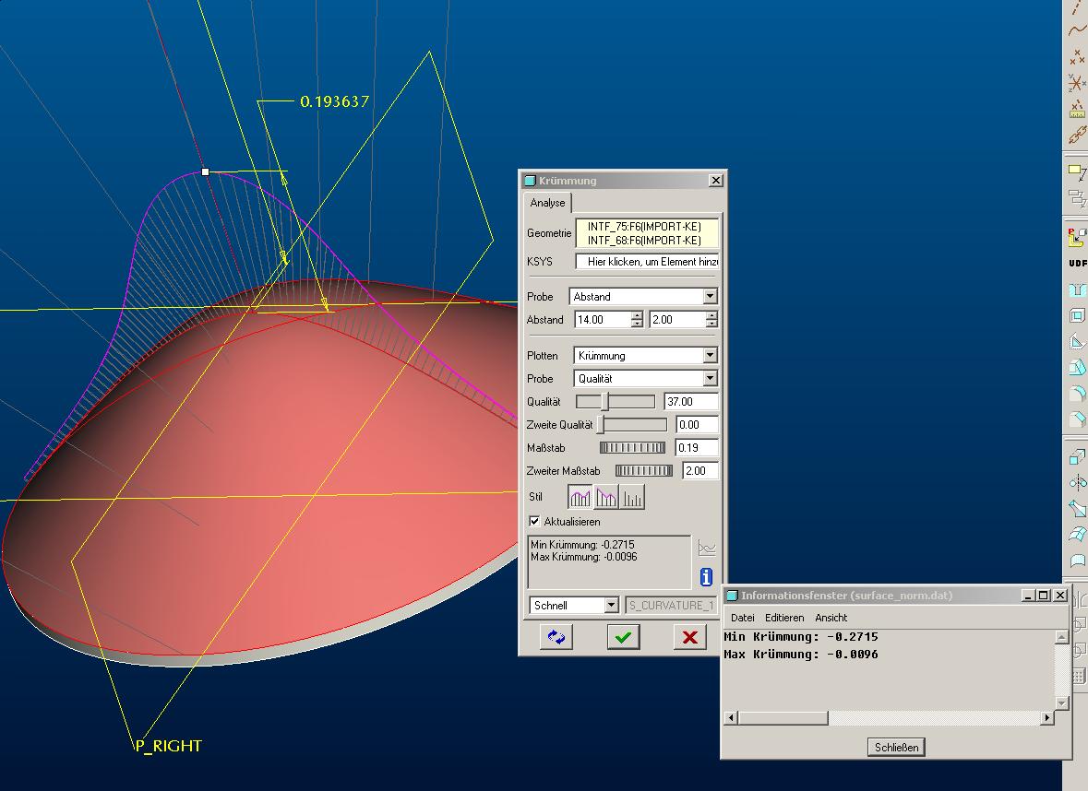Select the Style surface tool icon
This screenshot has width=1088, height=791.
click(1077, 561)
